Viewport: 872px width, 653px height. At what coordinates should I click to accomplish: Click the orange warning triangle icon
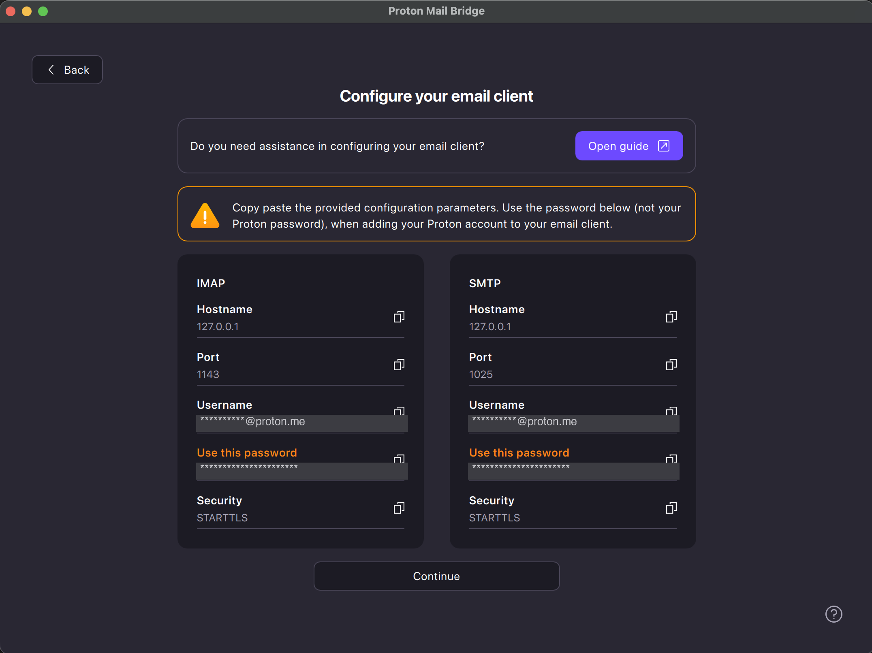205,216
